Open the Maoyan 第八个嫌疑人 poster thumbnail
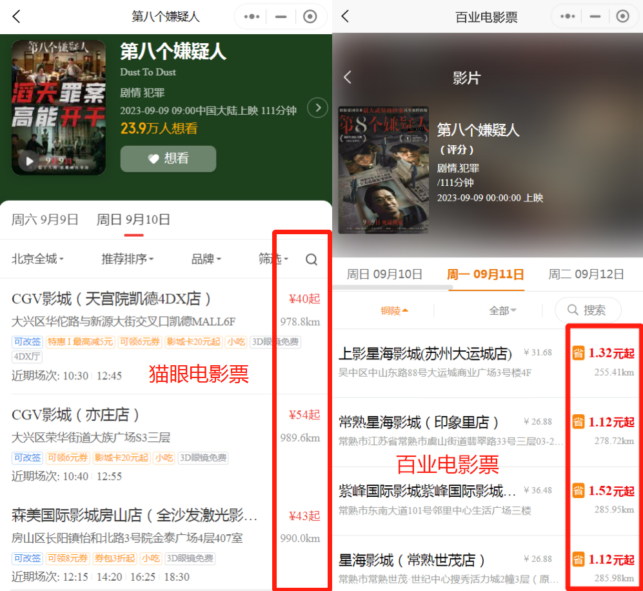Screen dimensions: 643x591 click(x=59, y=108)
